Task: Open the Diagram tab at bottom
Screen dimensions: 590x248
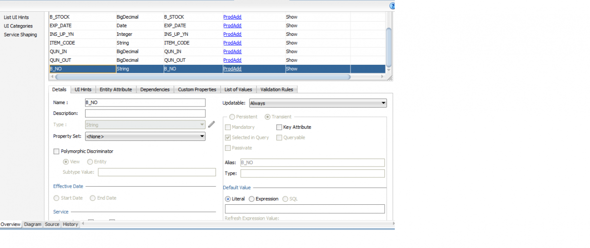Action: coord(33,224)
